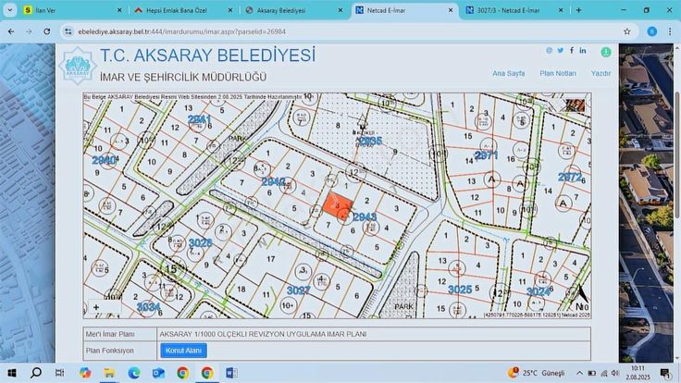Open Microsoft Word from the taskbar
681x383 pixels.
[x=231, y=373]
